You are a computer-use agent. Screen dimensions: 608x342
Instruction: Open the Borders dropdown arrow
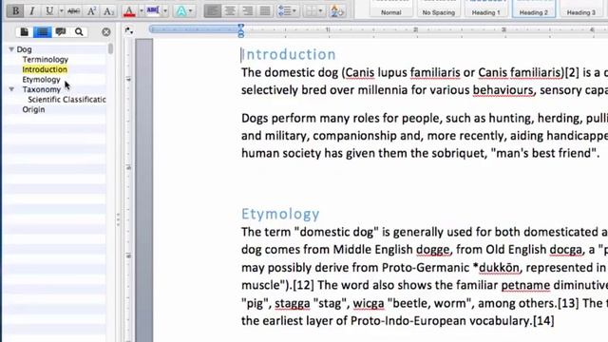(321, 10)
